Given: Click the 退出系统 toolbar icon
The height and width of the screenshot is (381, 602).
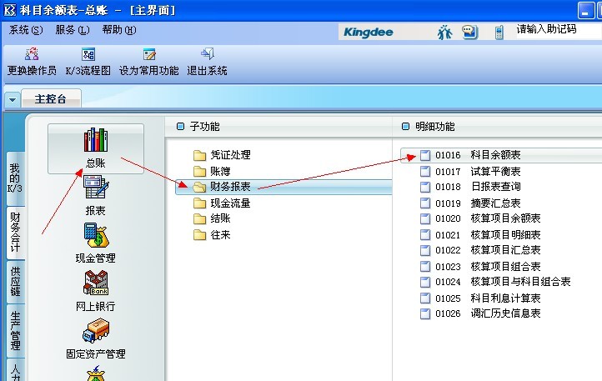Looking at the screenshot, I should 208,53.
